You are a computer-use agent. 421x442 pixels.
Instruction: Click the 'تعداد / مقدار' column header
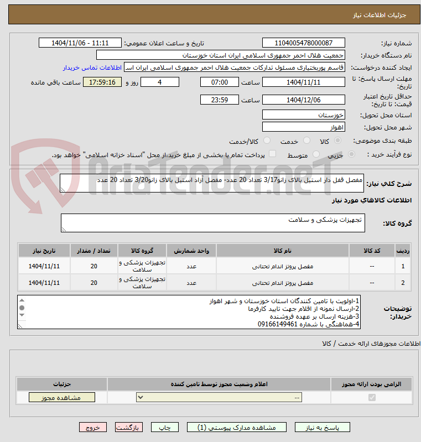click(x=94, y=251)
